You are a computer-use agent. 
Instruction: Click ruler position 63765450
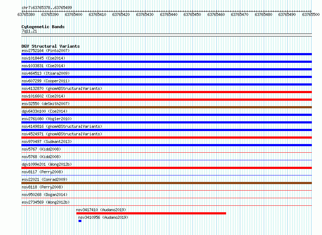point(192,14)
